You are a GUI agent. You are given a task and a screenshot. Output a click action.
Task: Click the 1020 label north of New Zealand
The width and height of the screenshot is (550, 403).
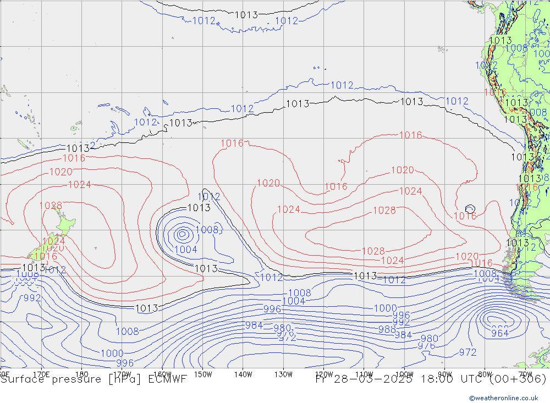pyautogui.click(x=61, y=172)
